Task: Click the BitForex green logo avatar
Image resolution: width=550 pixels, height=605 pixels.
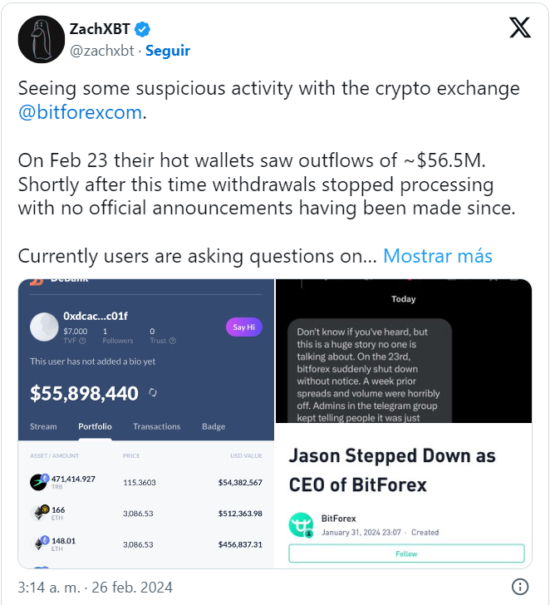Action: [301, 524]
